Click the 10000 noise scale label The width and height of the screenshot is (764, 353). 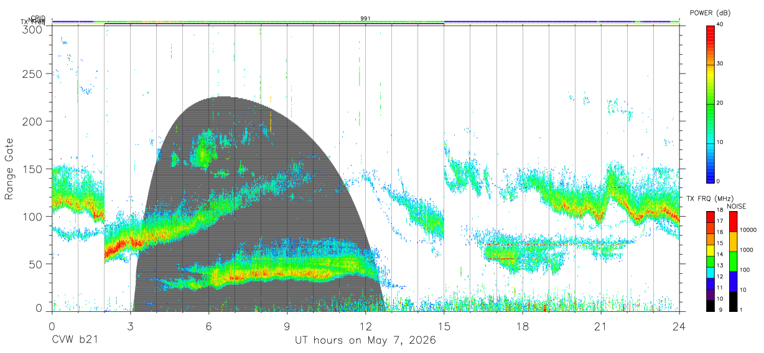pyautogui.click(x=748, y=230)
